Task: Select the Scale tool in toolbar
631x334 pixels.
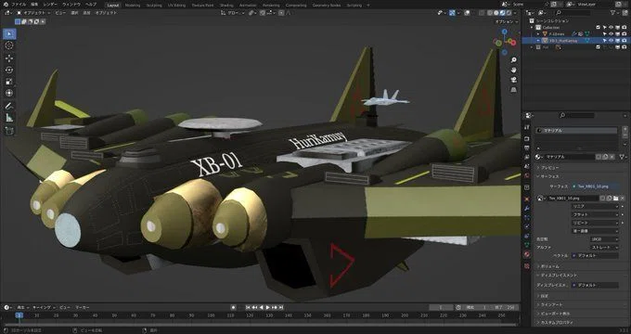Action: coord(9,82)
